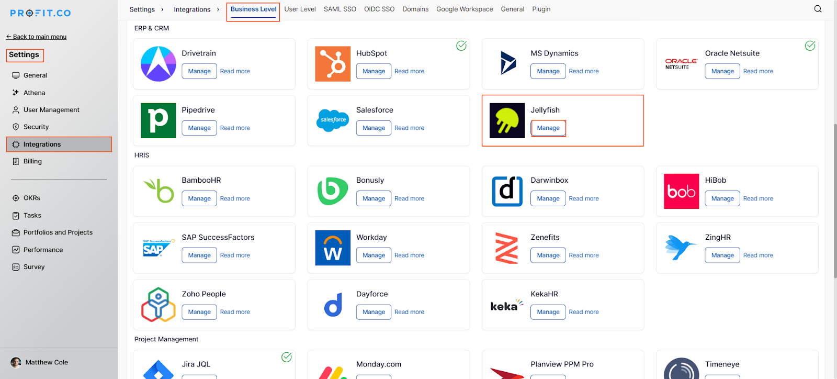Click Manage for HubSpot
Screen dimensions: 837x379
tap(374, 71)
